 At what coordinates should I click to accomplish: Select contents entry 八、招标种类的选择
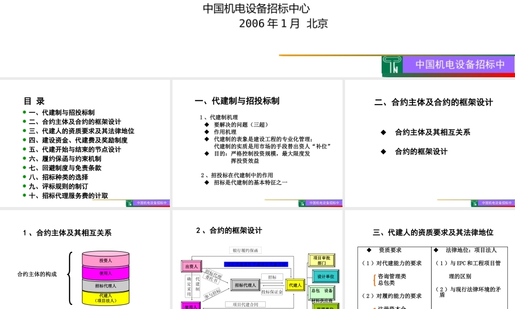pos(59,177)
